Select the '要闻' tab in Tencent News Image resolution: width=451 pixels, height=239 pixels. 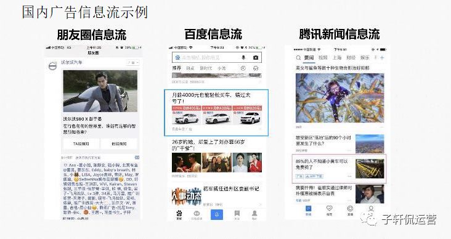tap(309, 57)
